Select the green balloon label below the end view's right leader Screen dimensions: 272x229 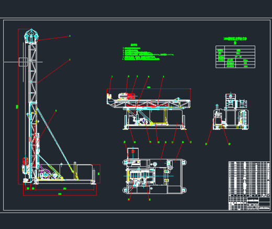(229, 144)
